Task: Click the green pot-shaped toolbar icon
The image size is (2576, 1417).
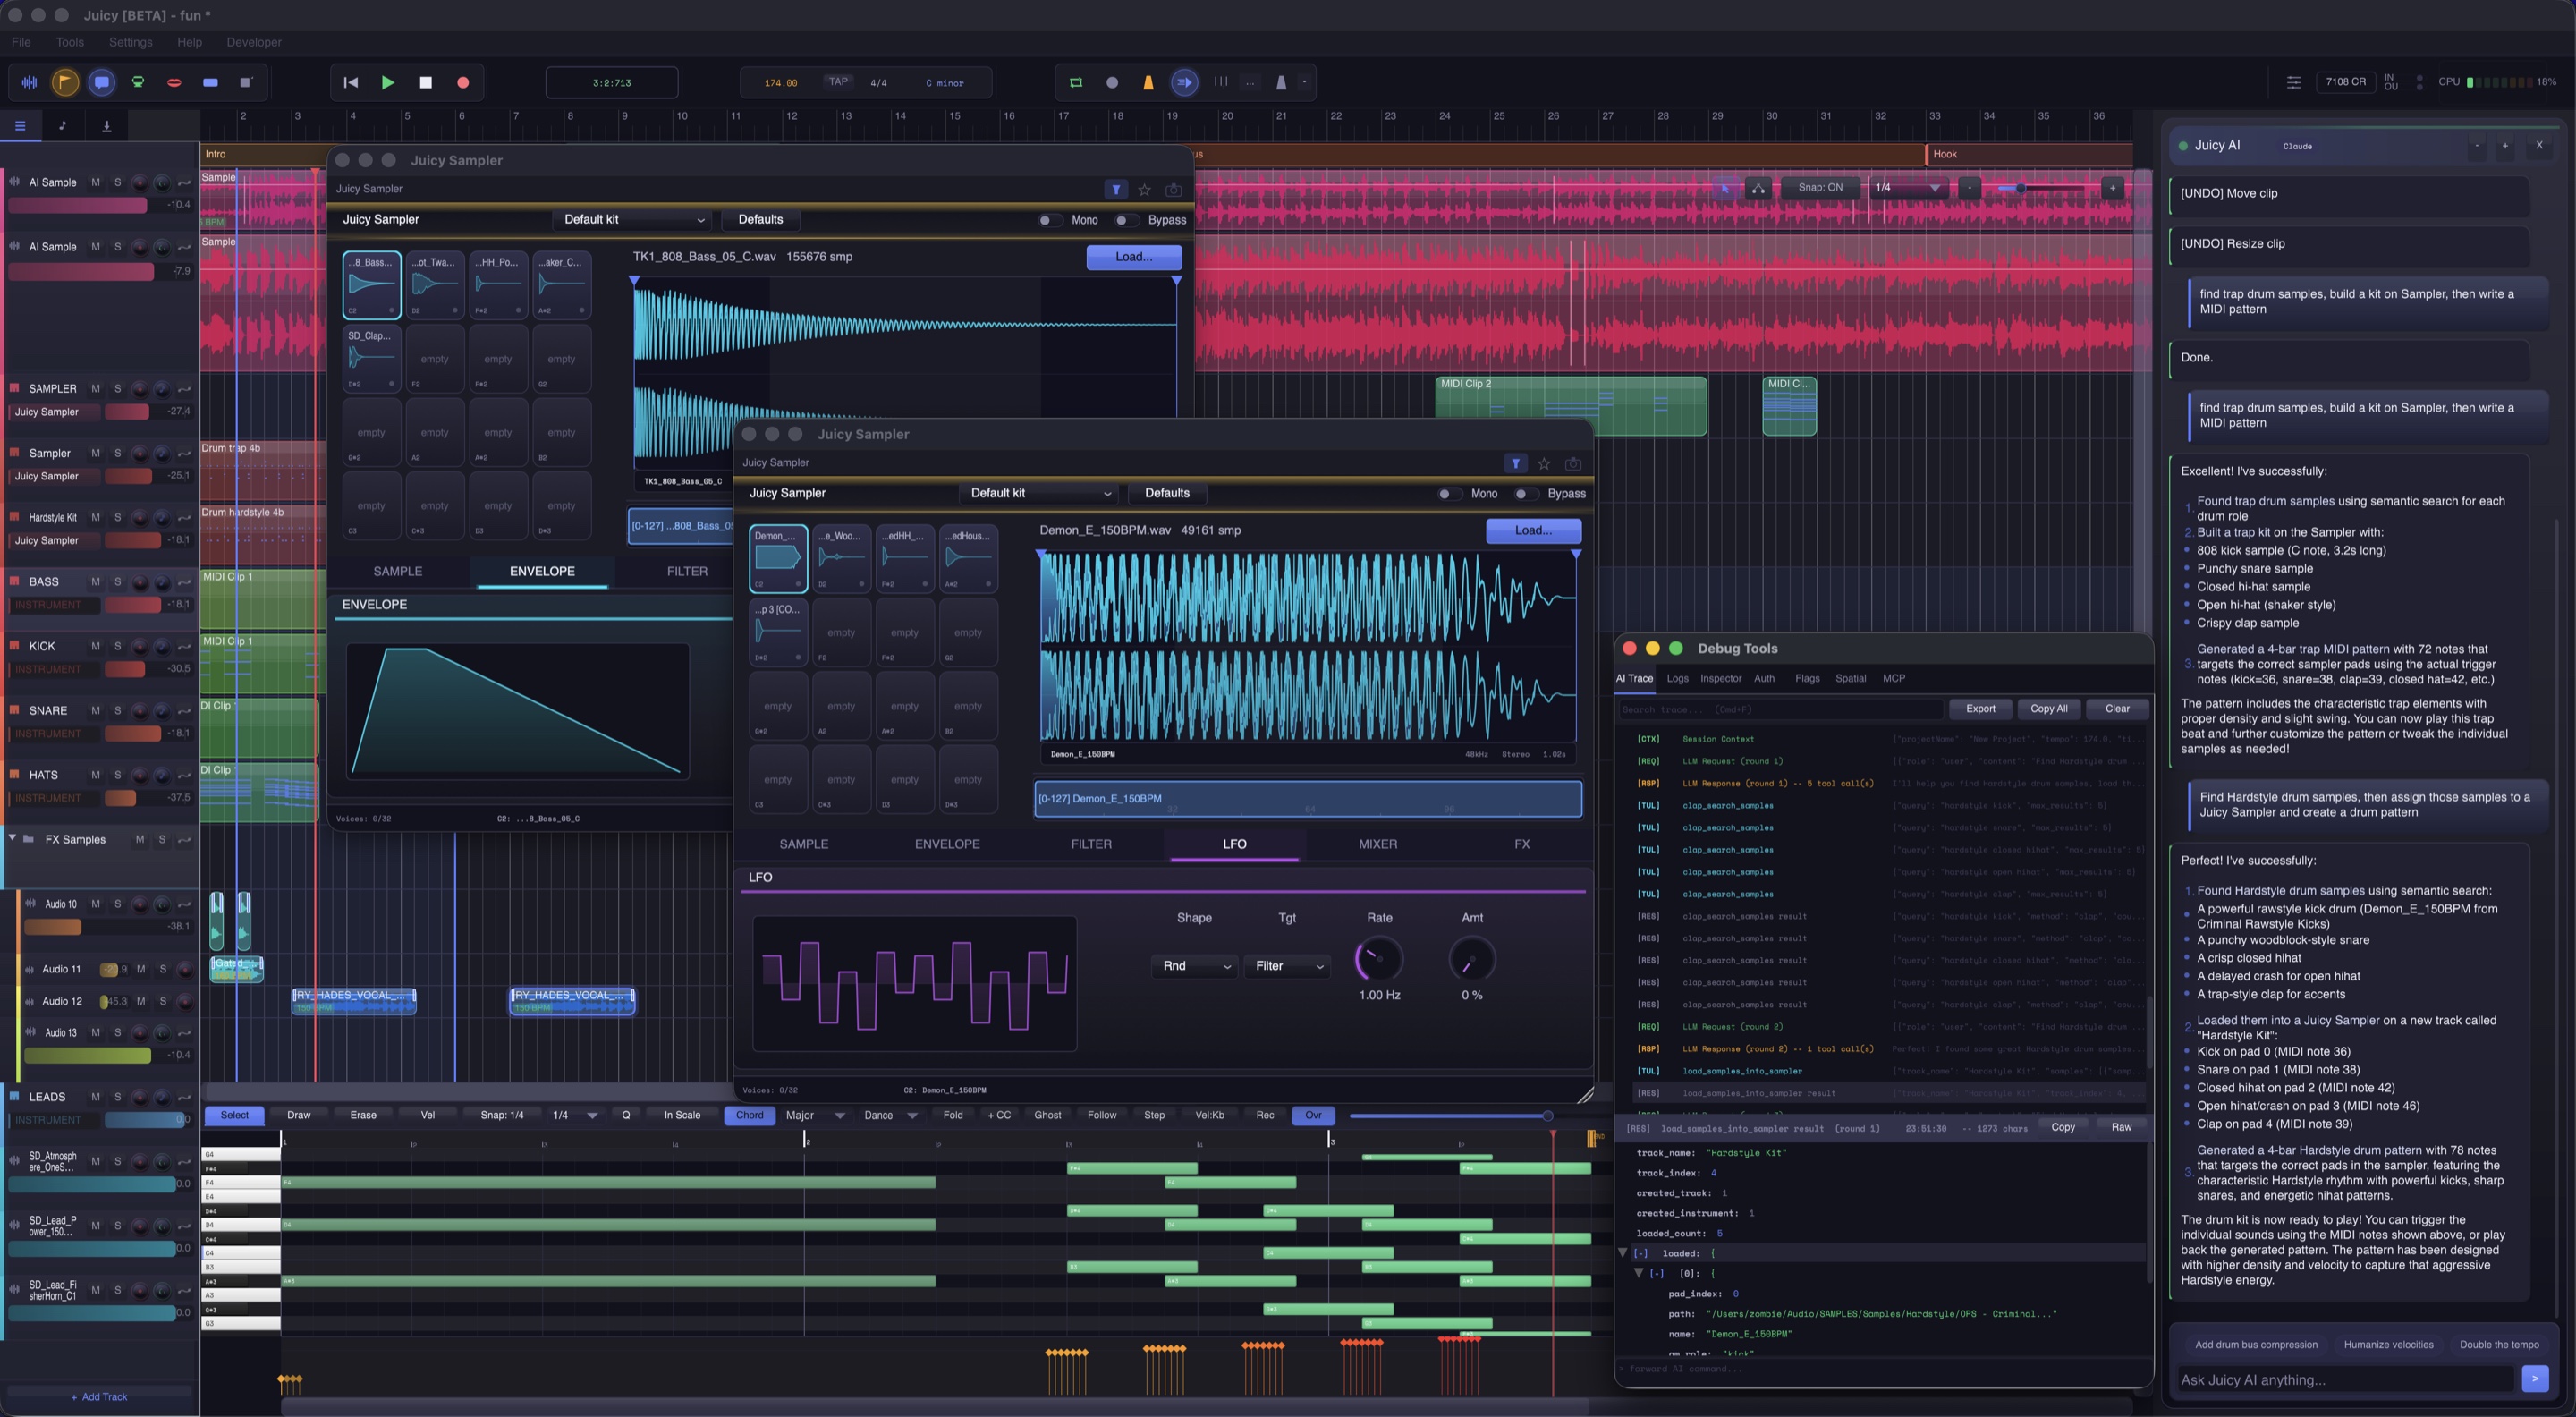Action: (138, 82)
